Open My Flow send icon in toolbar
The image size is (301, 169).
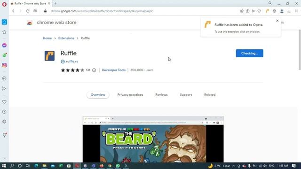(253, 11)
